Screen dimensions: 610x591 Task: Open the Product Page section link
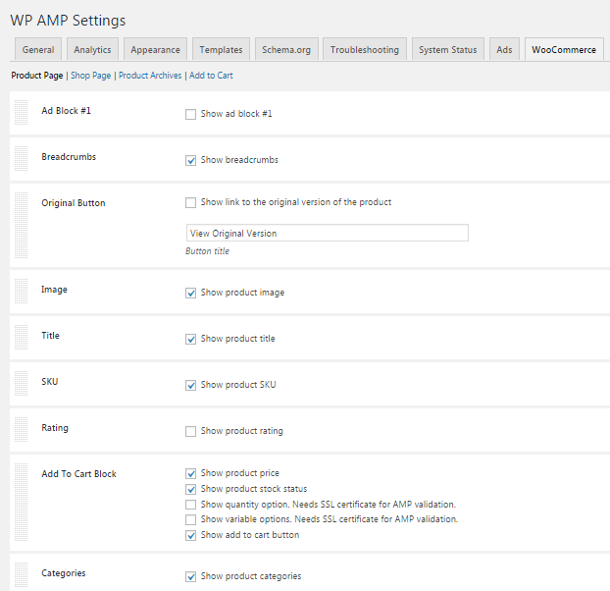[x=37, y=76]
